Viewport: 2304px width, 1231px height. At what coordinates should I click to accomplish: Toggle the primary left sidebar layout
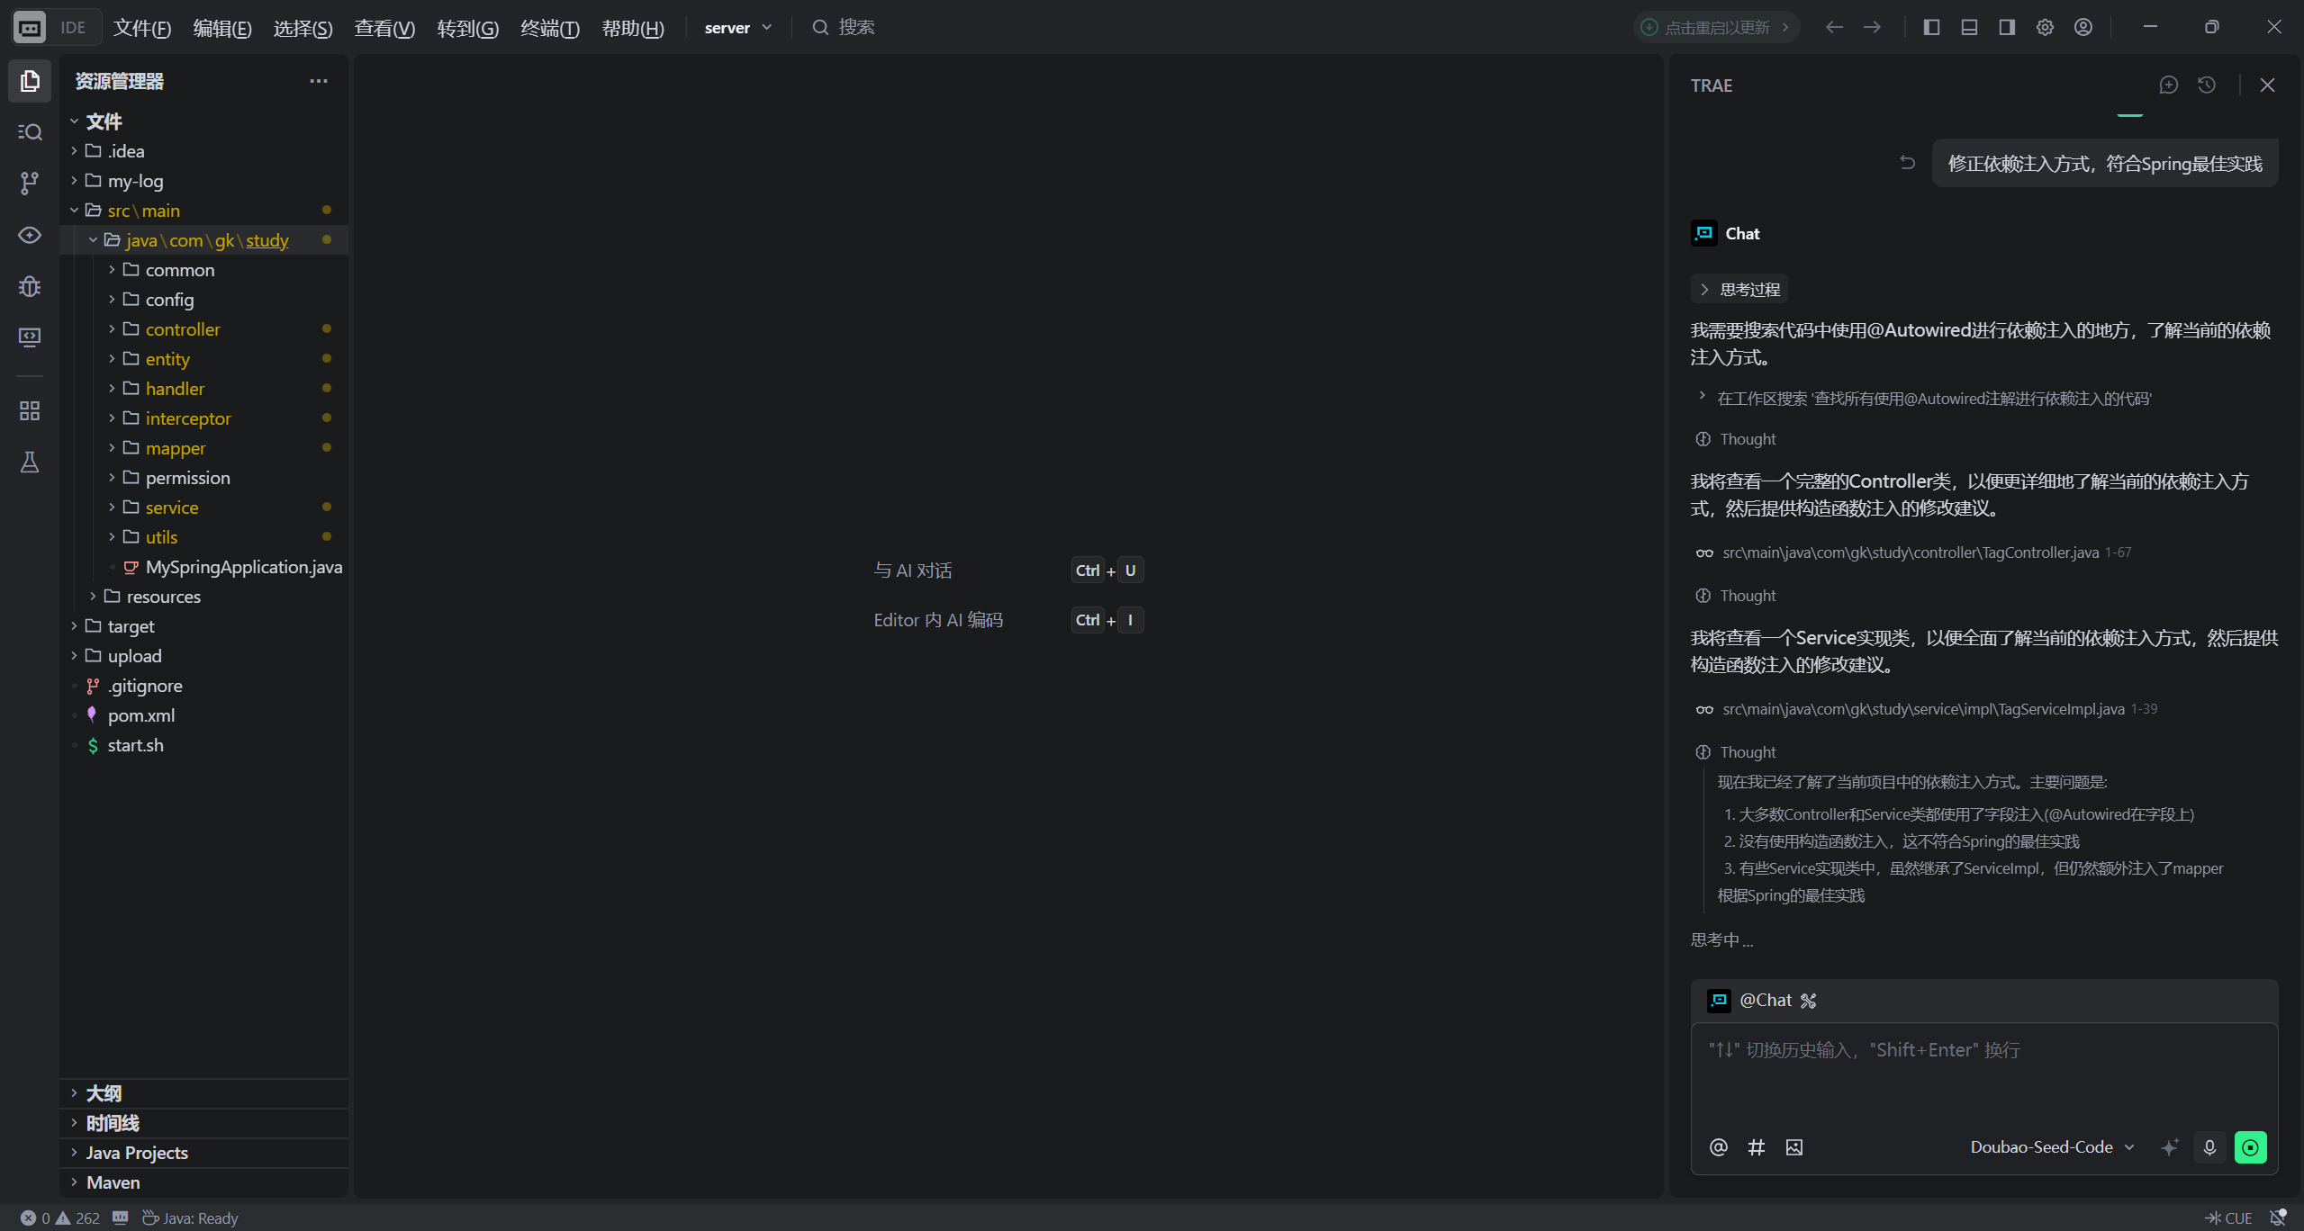coord(1931,27)
